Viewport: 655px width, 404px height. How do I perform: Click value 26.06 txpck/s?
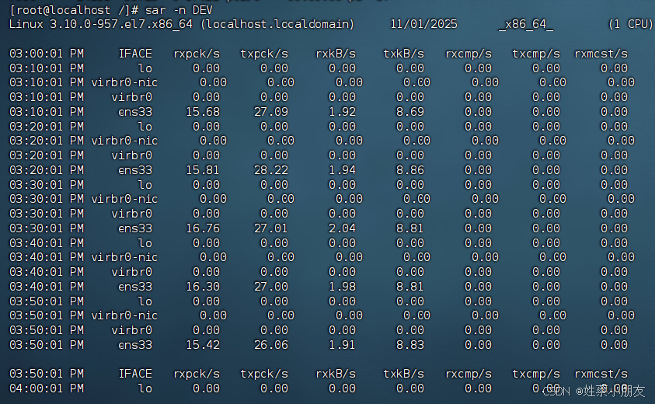(x=270, y=345)
